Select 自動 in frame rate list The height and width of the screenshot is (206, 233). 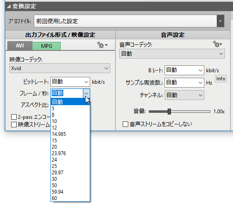click(x=70, y=102)
